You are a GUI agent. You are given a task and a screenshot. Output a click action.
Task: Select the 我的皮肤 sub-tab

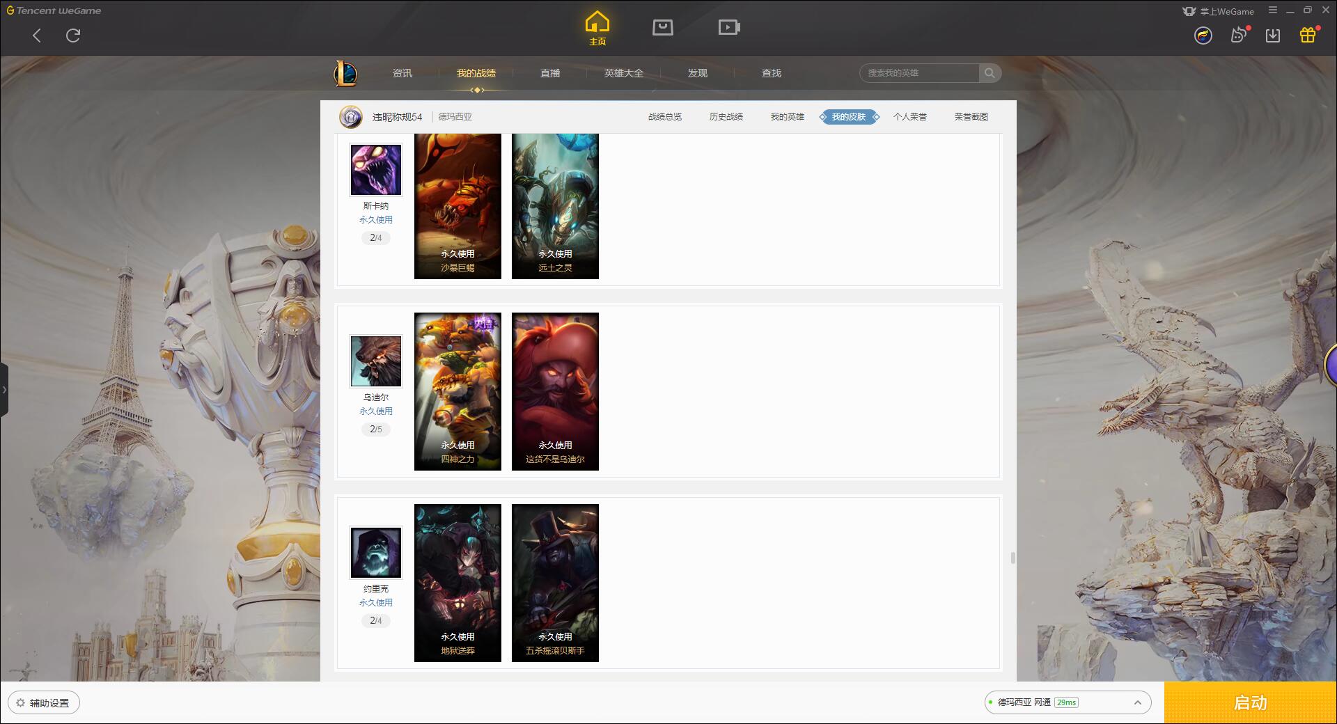849,117
